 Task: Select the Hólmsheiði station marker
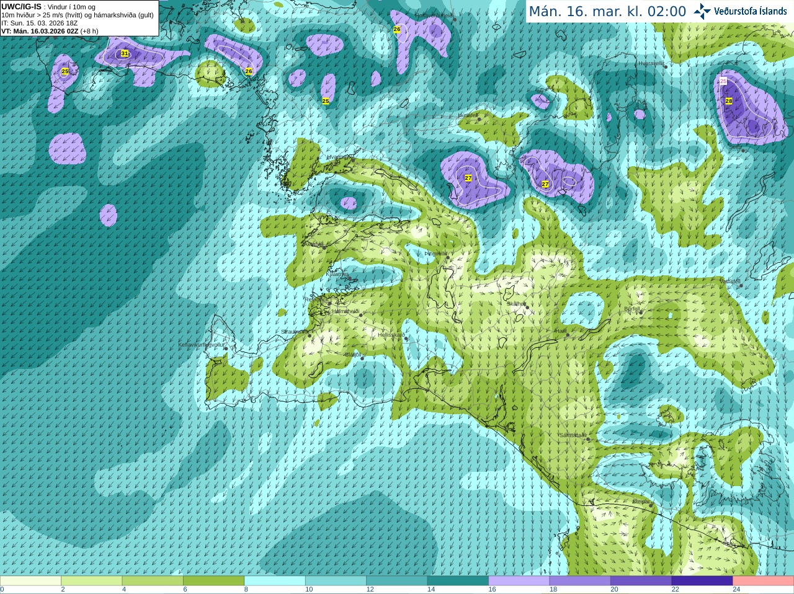tap(360, 315)
